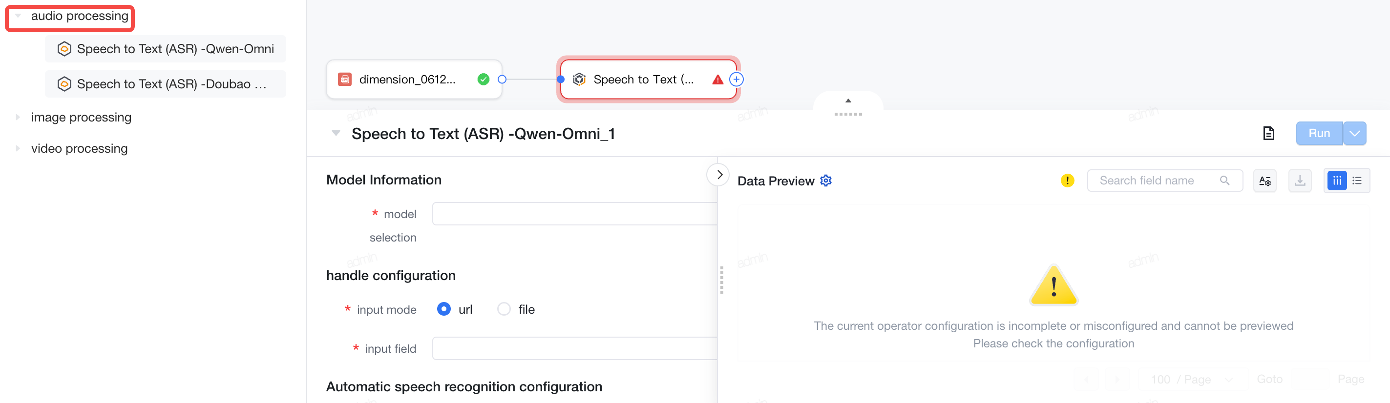Click the download data icon
This screenshot has height=403, width=1390.
[x=1300, y=181]
